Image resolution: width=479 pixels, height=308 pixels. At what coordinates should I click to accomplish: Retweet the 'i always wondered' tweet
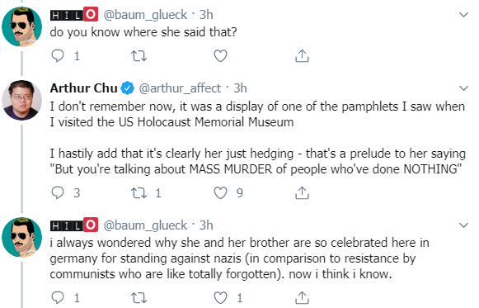[139, 297]
